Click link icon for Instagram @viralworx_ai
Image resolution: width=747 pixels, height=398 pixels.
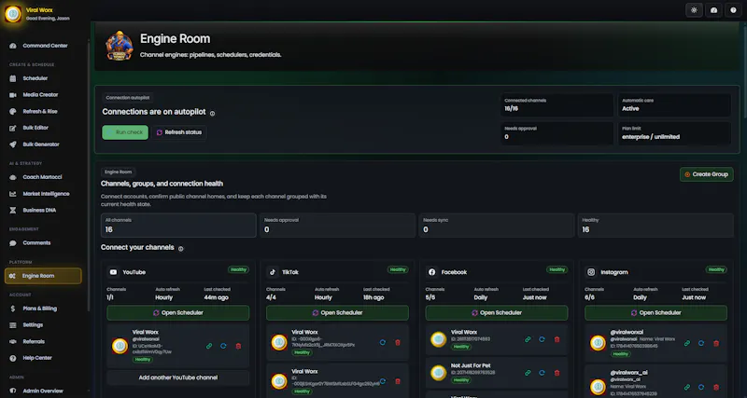(x=687, y=388)
